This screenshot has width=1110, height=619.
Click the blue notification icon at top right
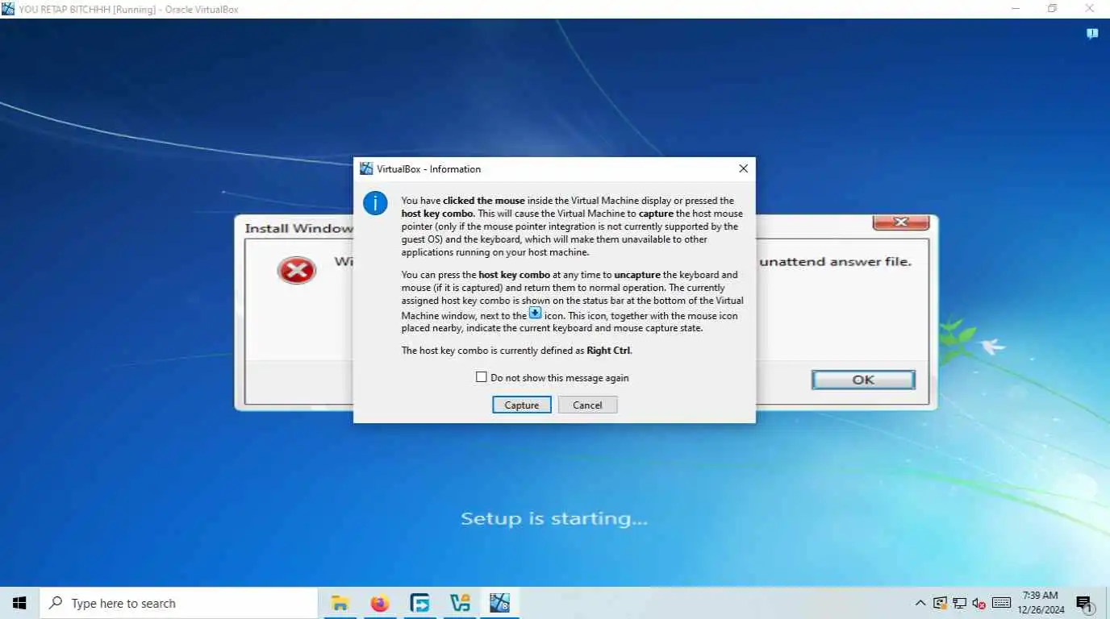pyautogui.click(x=1092, y=33)
